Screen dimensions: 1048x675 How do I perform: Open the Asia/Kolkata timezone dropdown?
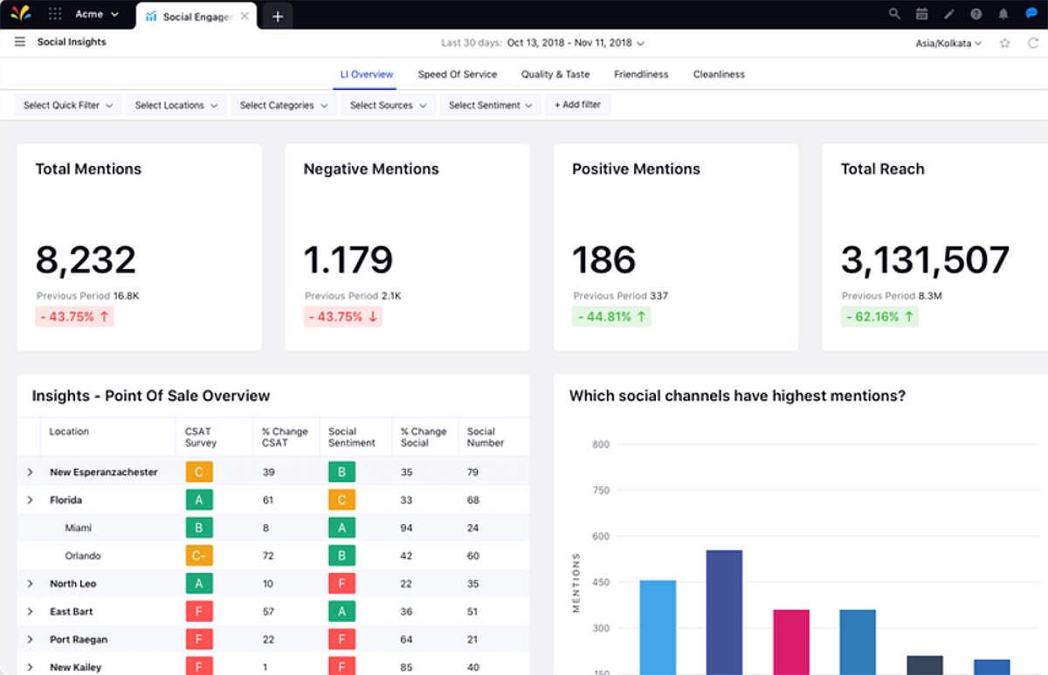948,43
